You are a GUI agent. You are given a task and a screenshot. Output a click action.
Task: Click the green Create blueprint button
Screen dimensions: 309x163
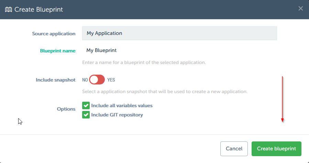pyautogui.click(x=276, y=149)
